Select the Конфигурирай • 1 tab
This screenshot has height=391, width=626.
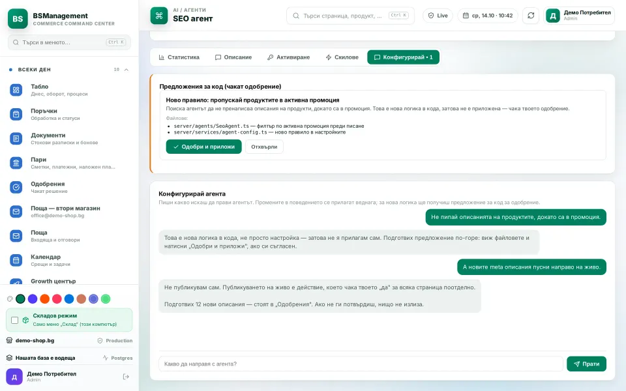403,57
